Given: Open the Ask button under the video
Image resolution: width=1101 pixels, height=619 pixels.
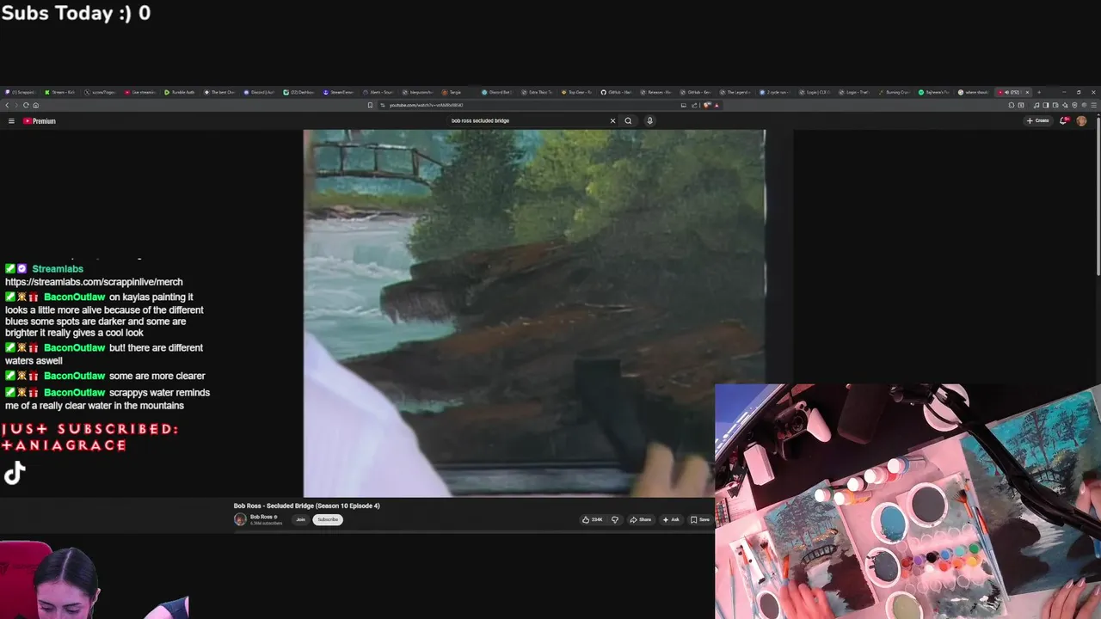Looking at the screenshot, I should (671, 519).
